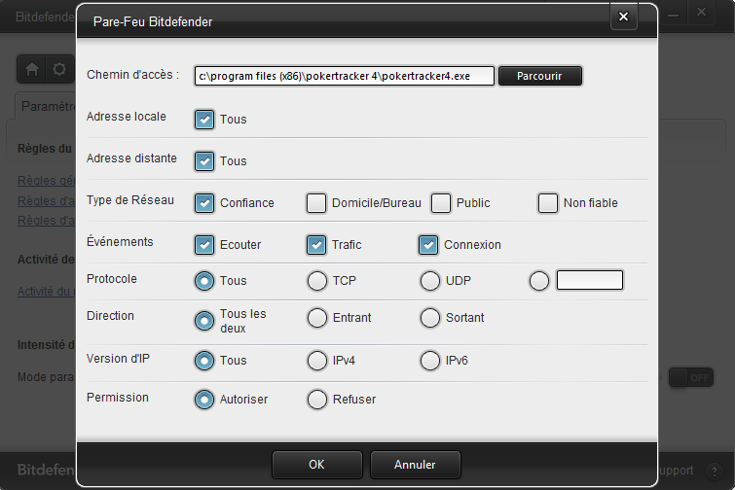Select Tous for Version d'IP
Viewport: 735px width, 490px height.
click(x=204, y=361)
